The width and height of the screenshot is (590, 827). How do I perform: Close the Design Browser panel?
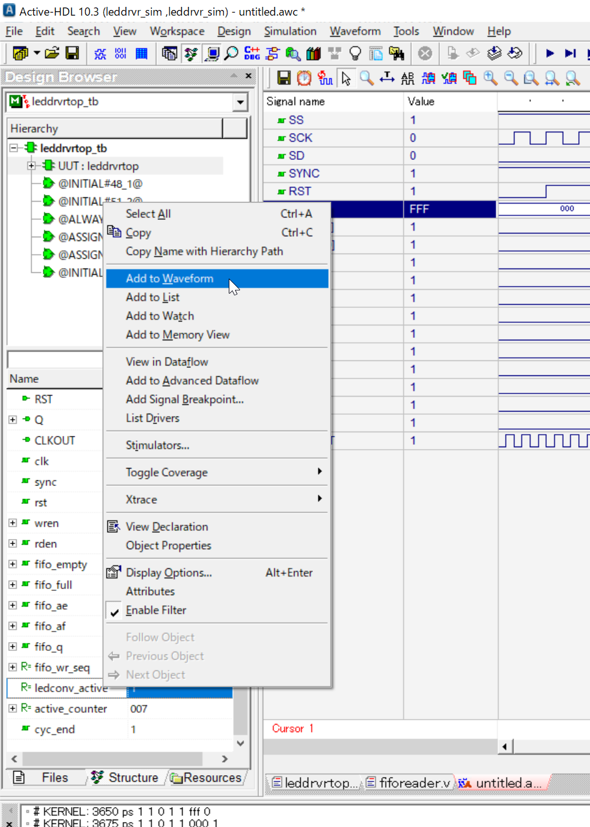click(248, 76)
